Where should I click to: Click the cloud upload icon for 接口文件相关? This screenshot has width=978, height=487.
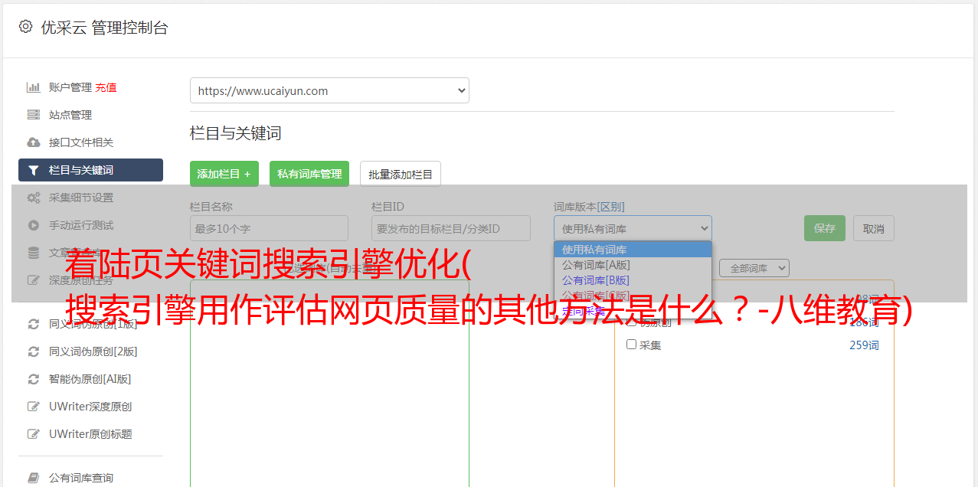34,142
